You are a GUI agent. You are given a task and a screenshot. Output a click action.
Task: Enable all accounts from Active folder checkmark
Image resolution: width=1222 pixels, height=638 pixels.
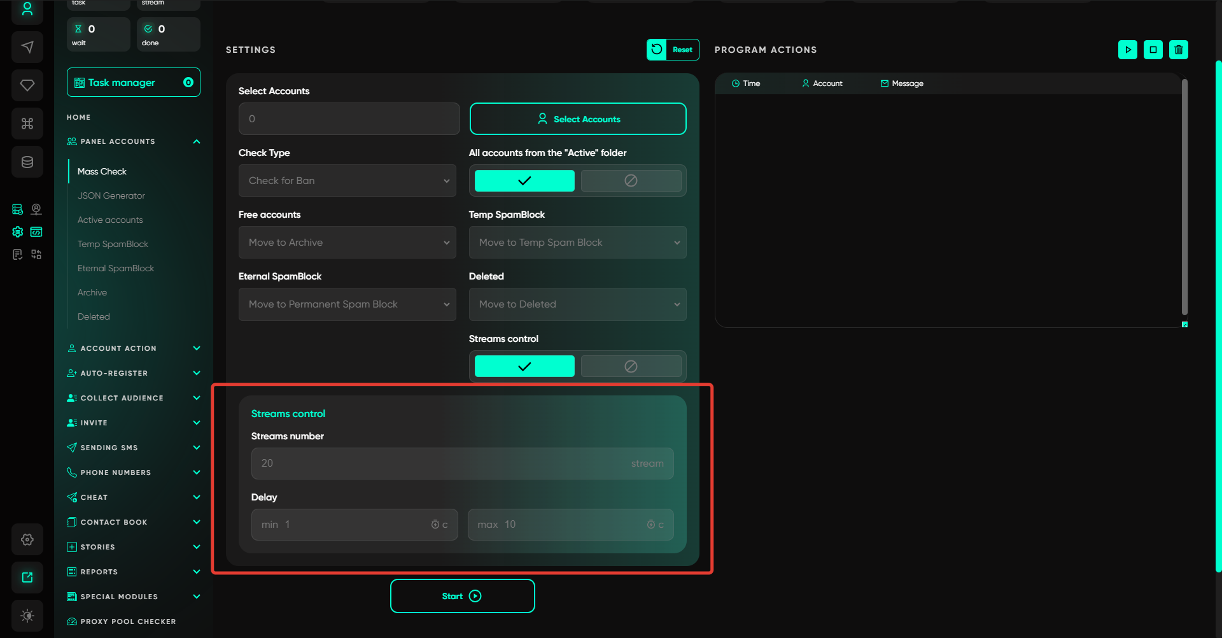pyautogui.click(x=524, y=181)
